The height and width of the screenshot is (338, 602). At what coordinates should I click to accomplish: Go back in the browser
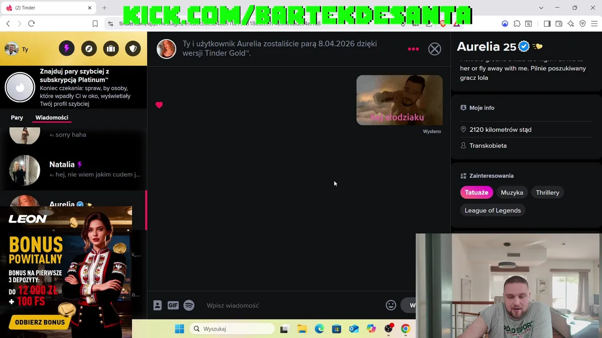click(8, 23)
